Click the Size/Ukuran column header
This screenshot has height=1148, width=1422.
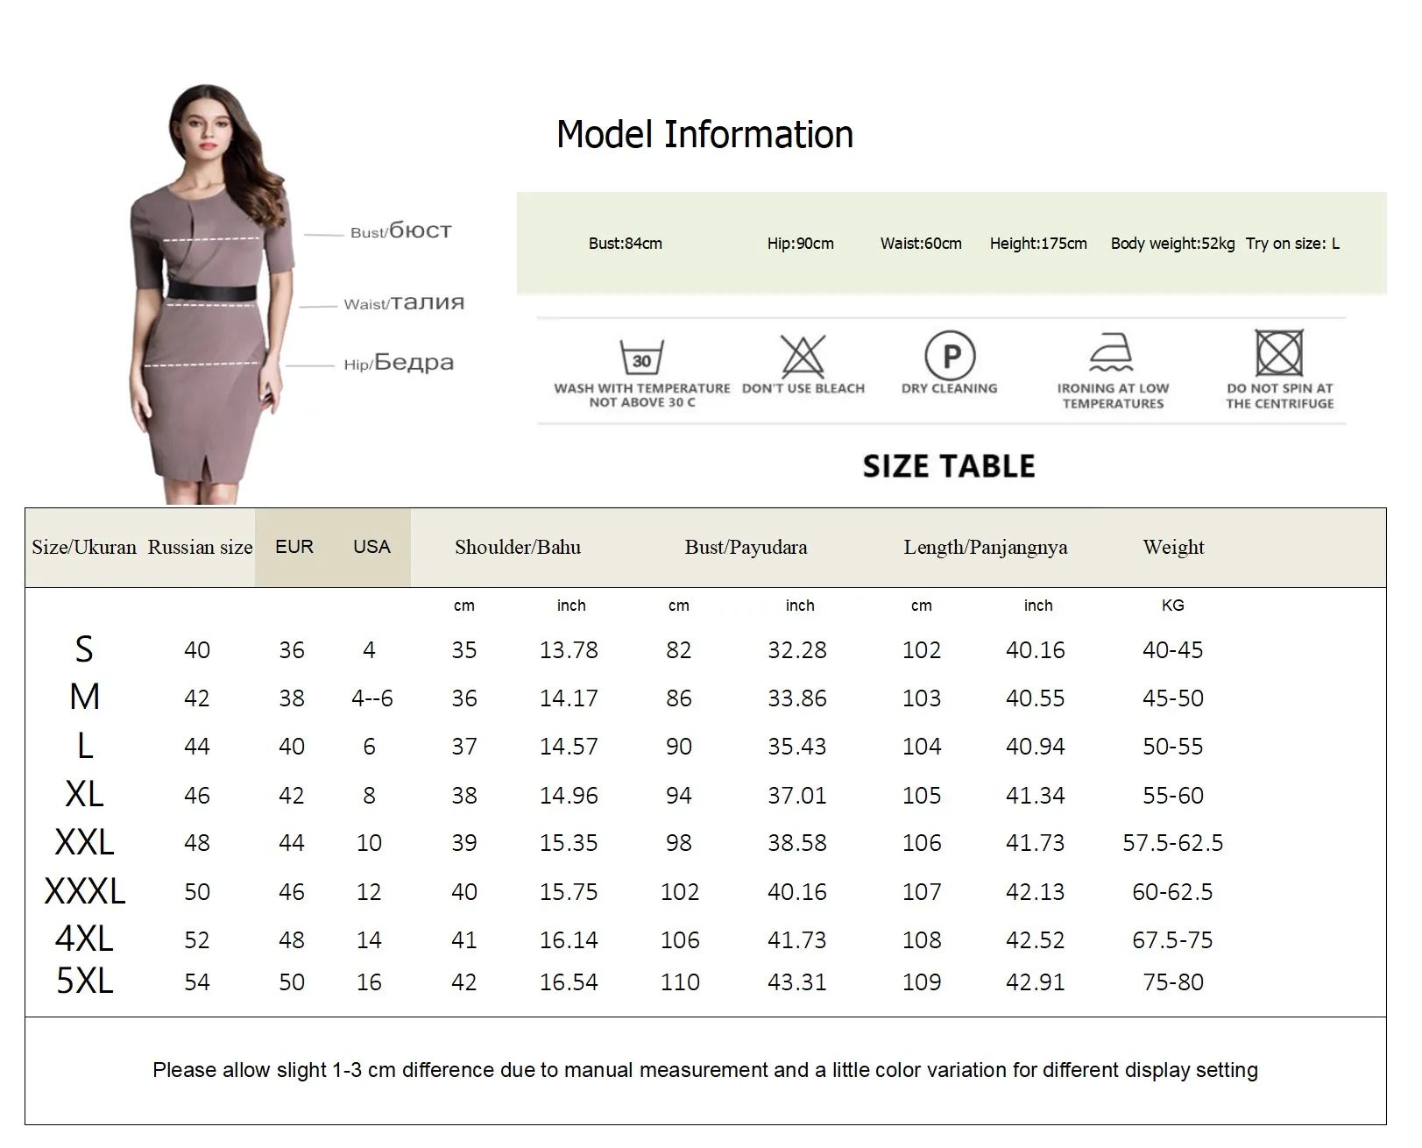84,548
